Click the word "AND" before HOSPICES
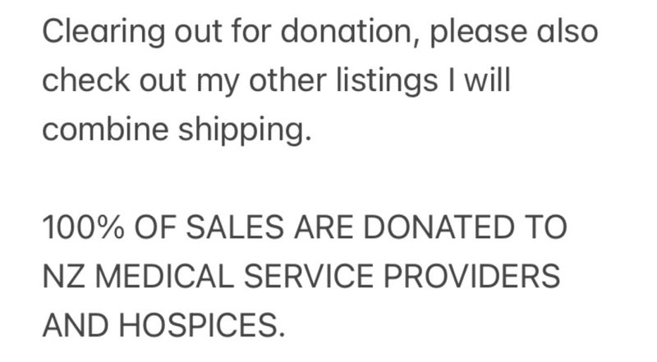The image size is (657, 362). (x=76, y=325)
